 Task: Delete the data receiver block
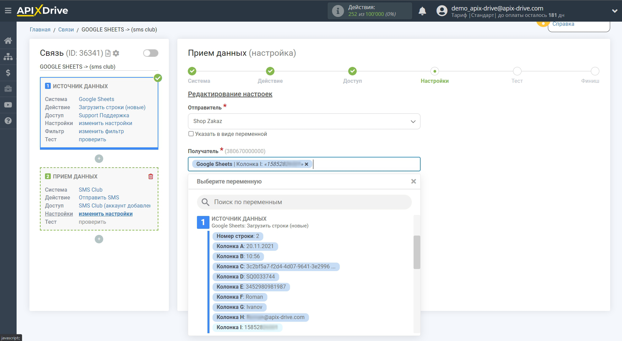coord(151,176)
